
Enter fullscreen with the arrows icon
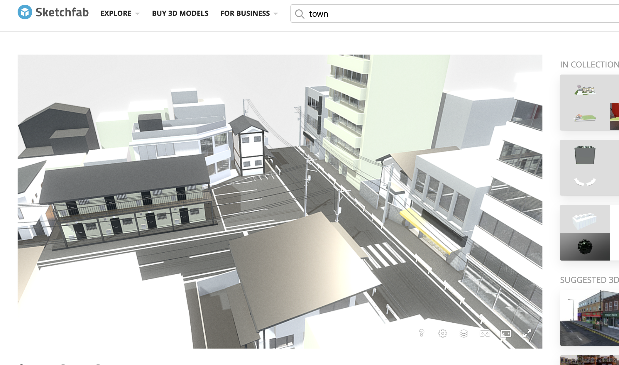coord(527,333)
